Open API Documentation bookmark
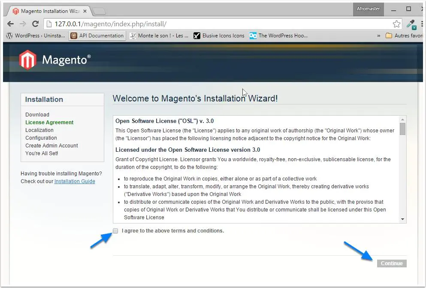 97,36
